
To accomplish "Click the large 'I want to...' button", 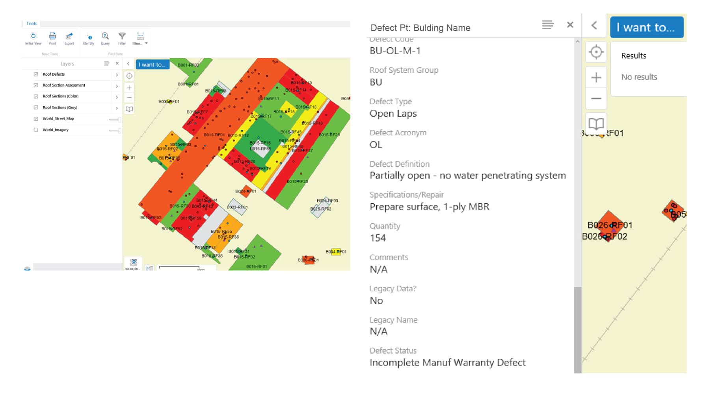I will pos(646,27).
